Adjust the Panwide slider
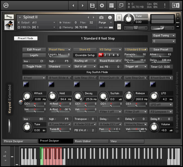183x167 pixels. click(135, 57)
